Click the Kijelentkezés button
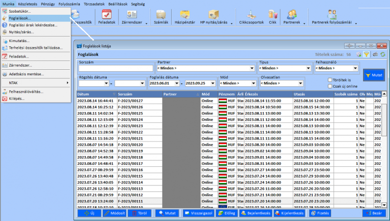The width and height of the screenshot is (390, 221). coord(289,213)
